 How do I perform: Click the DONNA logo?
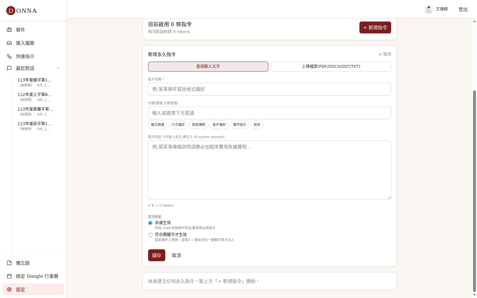click(22, 11)
